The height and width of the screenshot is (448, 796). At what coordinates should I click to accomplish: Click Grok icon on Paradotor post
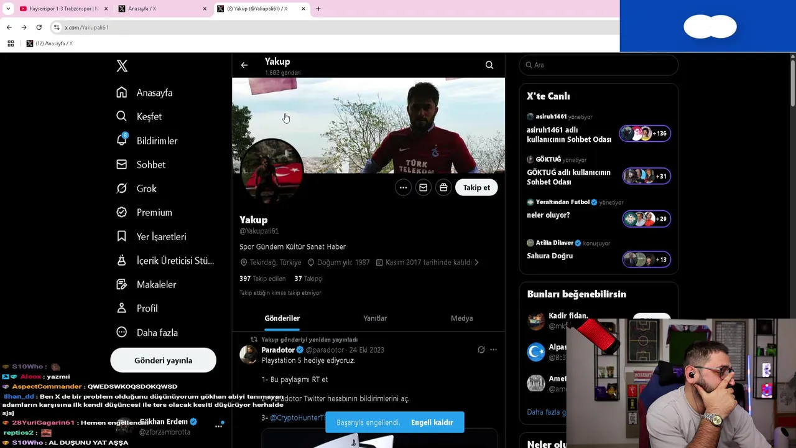point(481,350)
